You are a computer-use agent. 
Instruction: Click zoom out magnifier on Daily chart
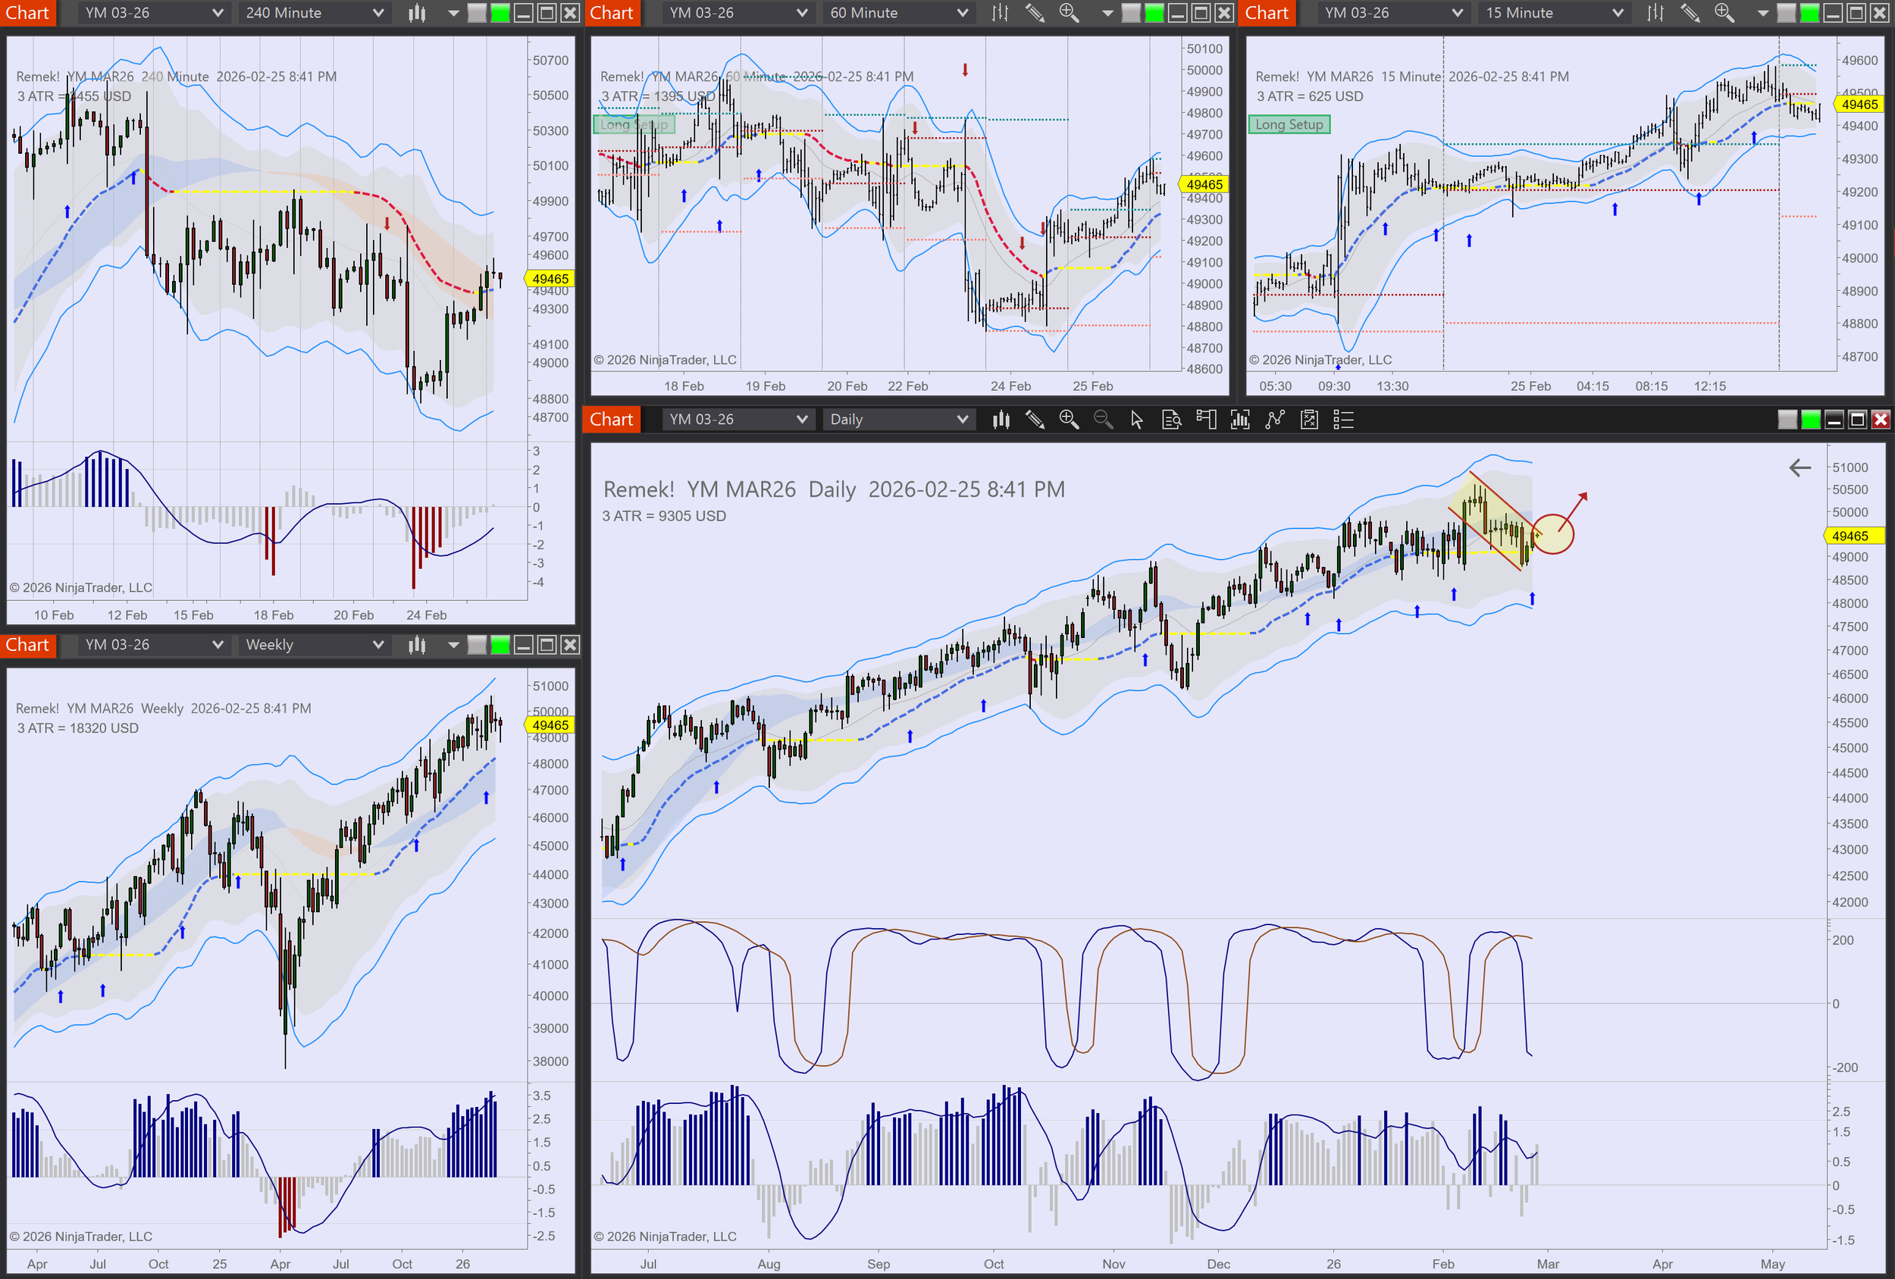pyautogui.click(x=1102, y=420)
